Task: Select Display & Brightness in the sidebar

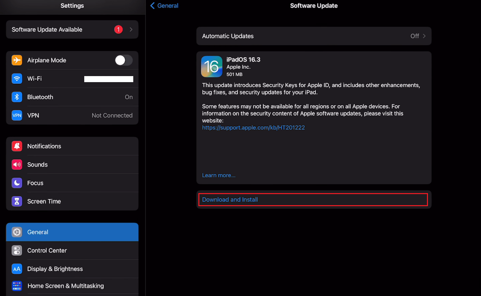Action: pyautogui.click(x=72, y=269)
